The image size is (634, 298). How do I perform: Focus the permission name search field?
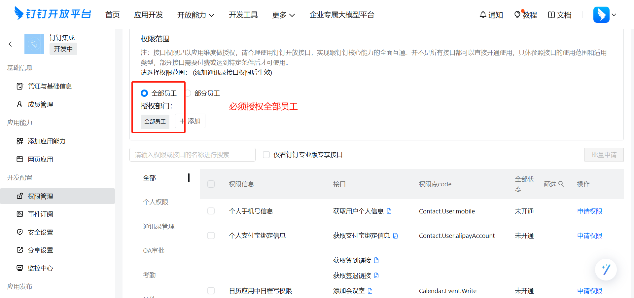tap(193, 155)
